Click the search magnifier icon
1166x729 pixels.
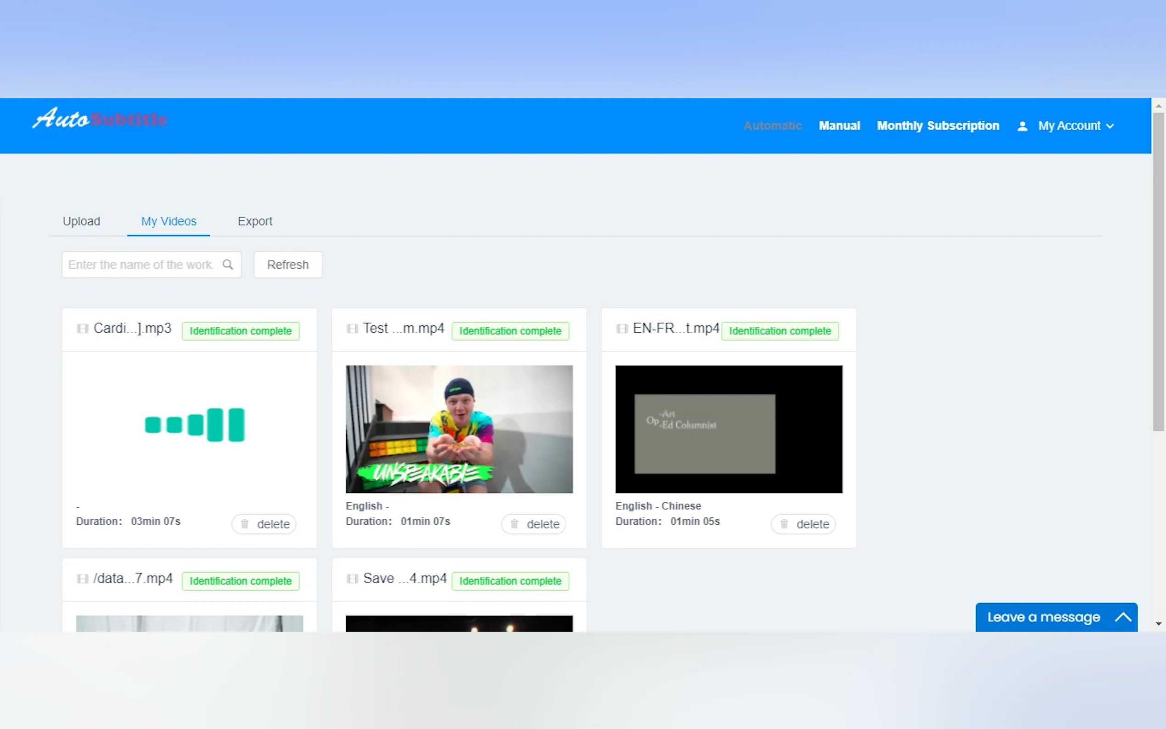tap(228, 264)
